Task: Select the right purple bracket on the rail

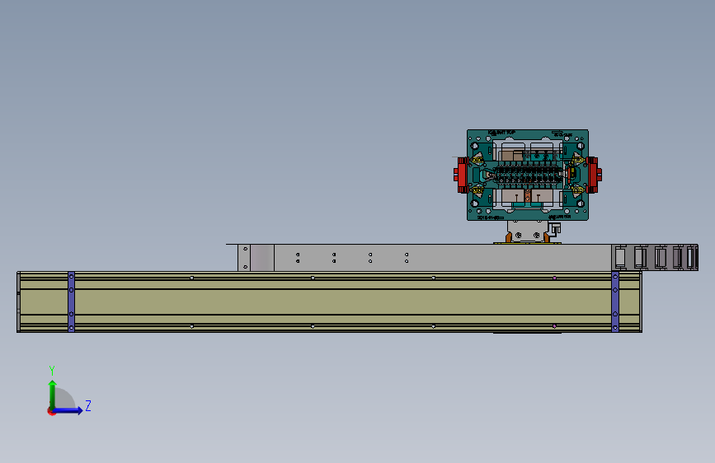Action: tap(615, 302)
